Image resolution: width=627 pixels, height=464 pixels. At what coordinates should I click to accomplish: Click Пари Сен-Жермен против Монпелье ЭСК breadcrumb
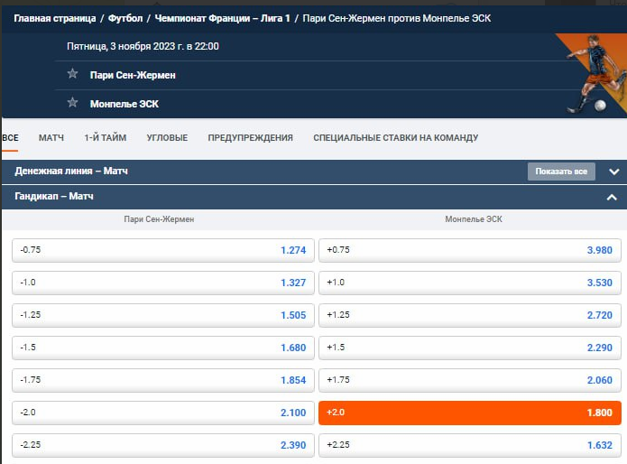(397, 18)
